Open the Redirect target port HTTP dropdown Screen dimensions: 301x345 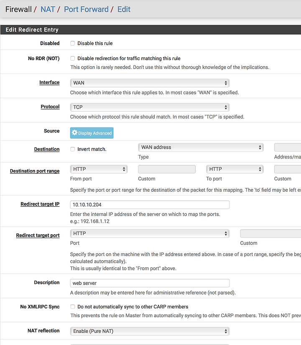pos(150,233)
